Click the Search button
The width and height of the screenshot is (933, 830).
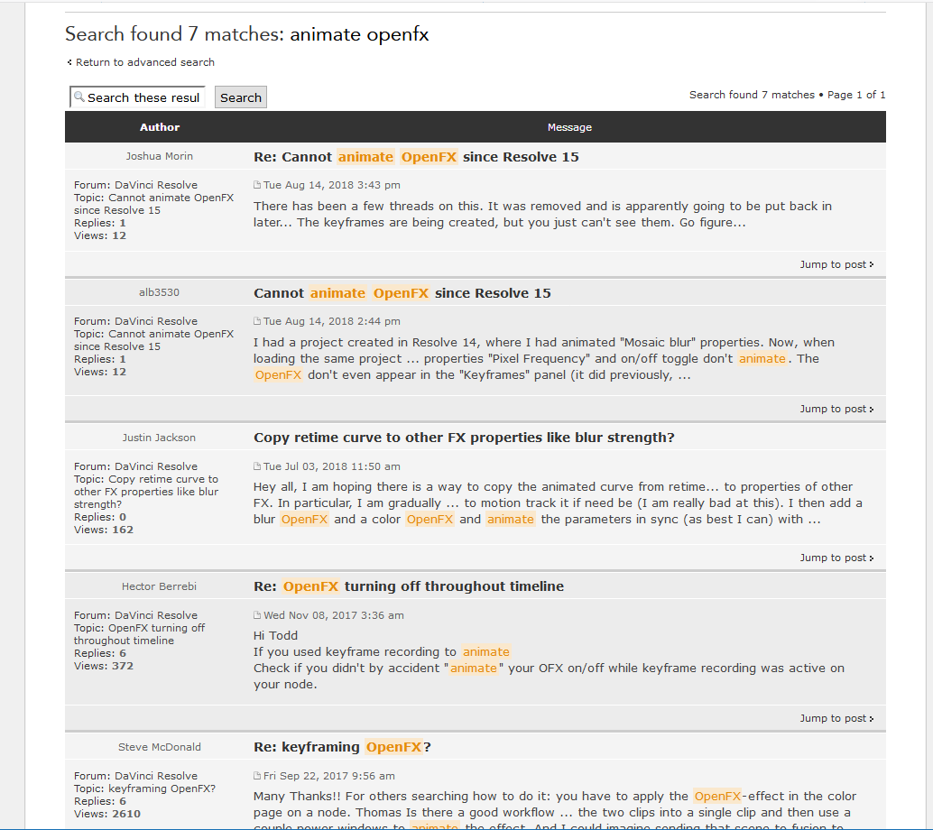click(240, 97)
